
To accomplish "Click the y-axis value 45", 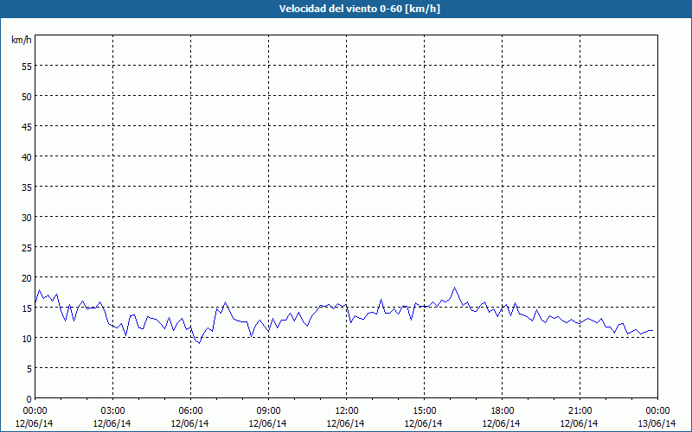I will (27, 126).
